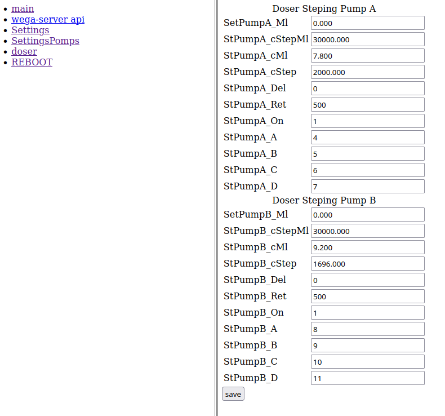Open the SettingsPomps link
The width and height of the screenshot is (445, 416).
coord(45,41)
